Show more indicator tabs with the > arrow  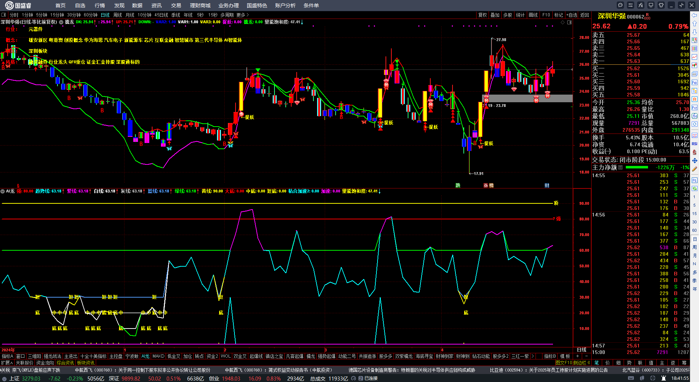533,356
